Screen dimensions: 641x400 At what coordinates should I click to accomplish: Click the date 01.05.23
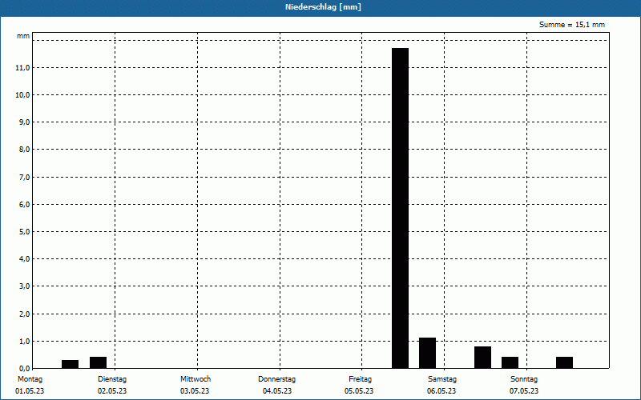coord(30,391)
